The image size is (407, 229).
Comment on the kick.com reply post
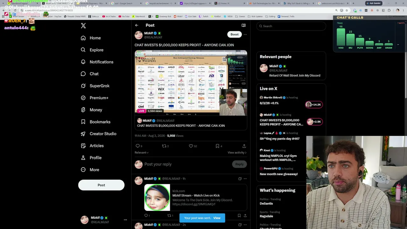[146, 216]
